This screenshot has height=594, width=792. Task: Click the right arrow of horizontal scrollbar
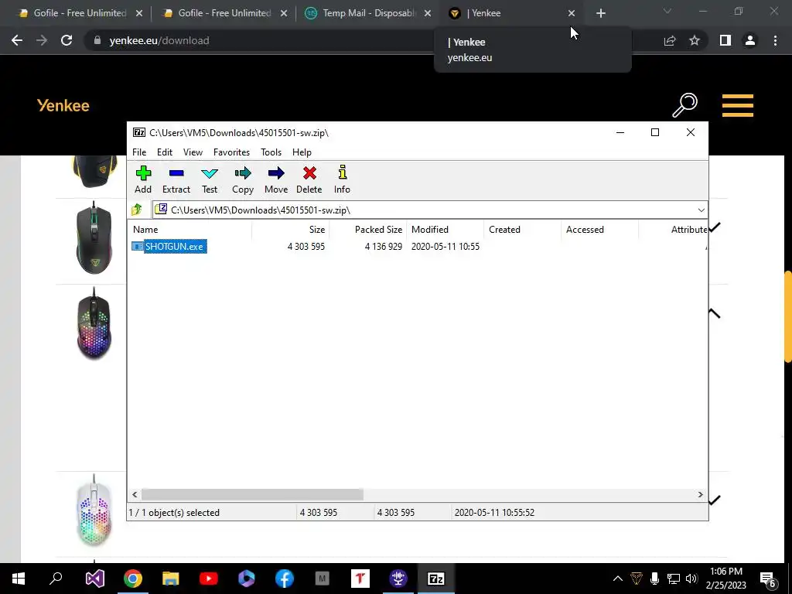click(x=700, y=494)
